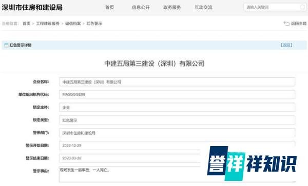Click the 深圳市住房和建设局 site title
Screen dimensions: 308x186
pyautogui.click(x=32, y=8)
